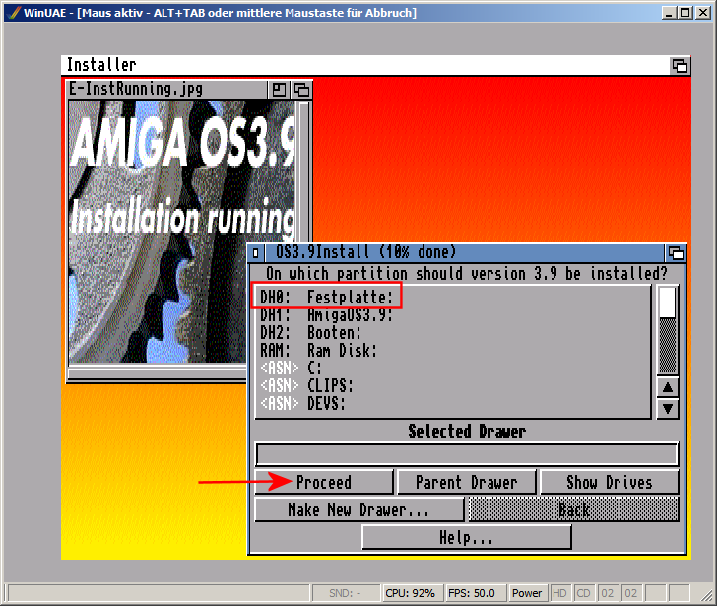Maximize the WinUAE window
The width and height of the screenshot is (717, 606).
click(685, 13)
